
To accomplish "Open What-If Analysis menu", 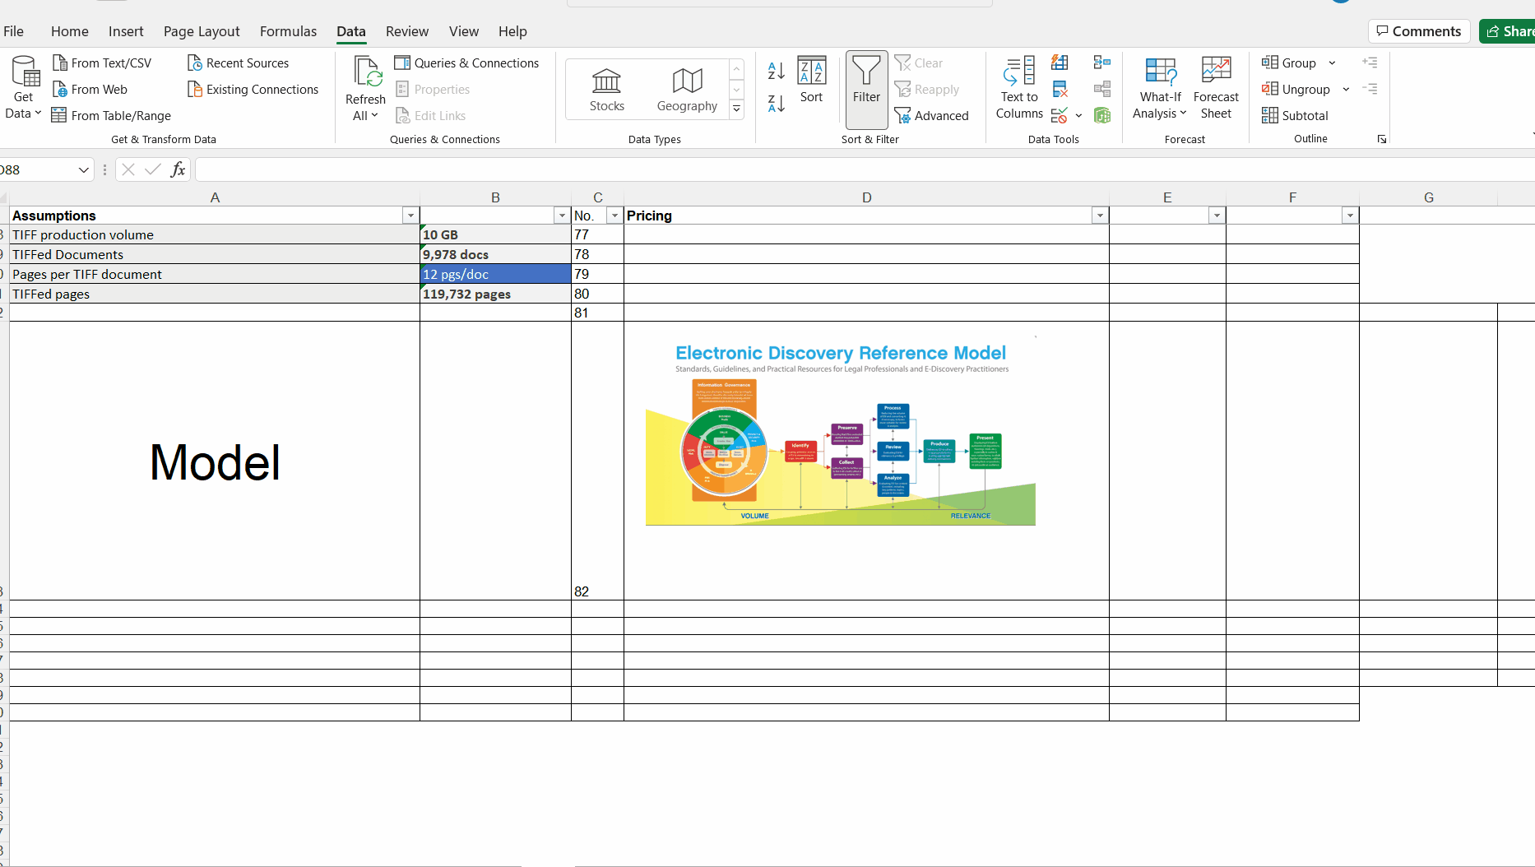I will (x=1160, y=88).
